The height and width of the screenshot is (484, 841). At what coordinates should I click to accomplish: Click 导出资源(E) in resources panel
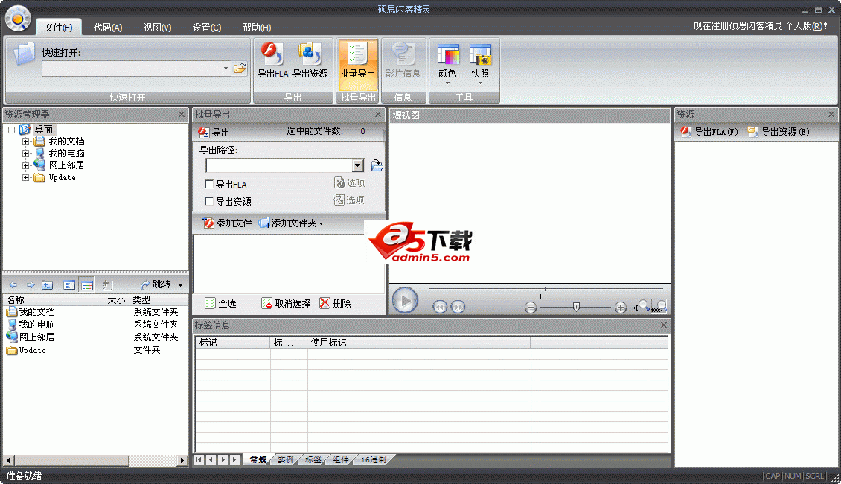(778, 132)
